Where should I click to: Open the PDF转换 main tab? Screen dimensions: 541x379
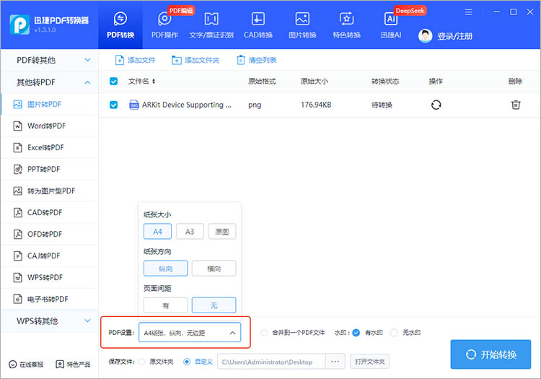tap(120, 25)
